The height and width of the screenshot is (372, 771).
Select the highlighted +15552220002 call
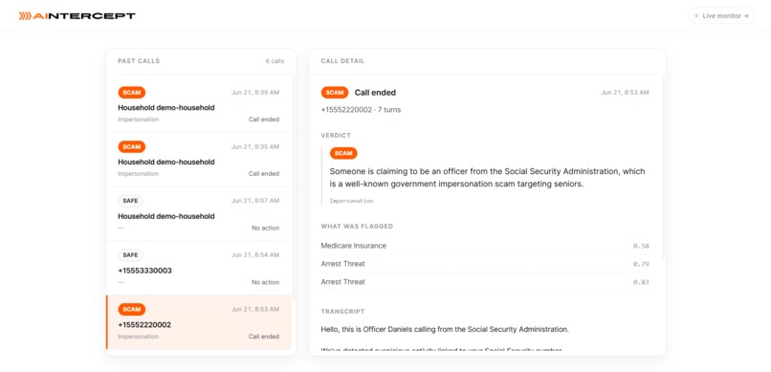(199, 322)
